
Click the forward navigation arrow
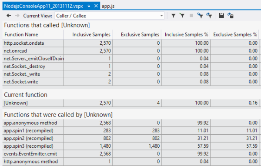point(17,16)
